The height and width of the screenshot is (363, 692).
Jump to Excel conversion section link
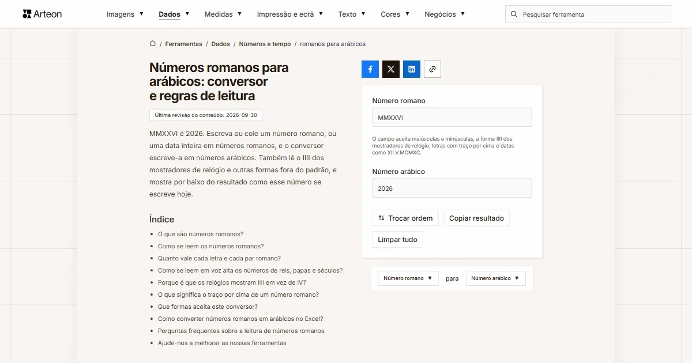[x=240, y=319]
